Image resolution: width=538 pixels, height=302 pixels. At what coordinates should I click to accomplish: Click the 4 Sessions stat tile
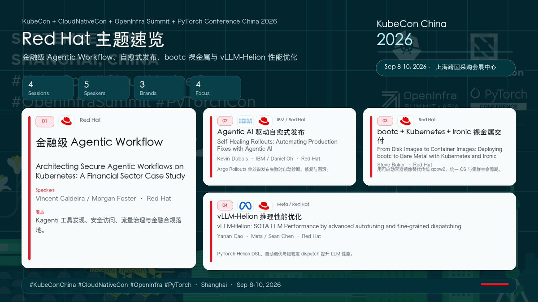coord(48,88)
